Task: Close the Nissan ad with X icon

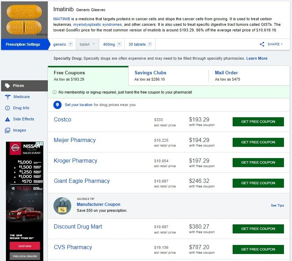Action: pos(42,144)
